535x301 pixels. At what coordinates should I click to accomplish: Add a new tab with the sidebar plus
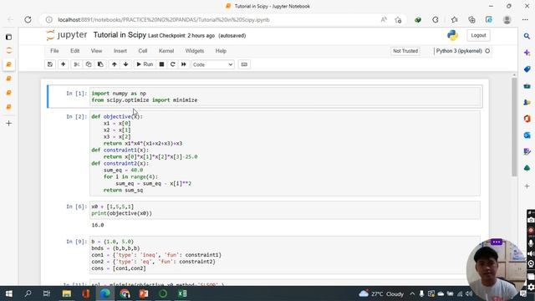[x=9, y=123]
